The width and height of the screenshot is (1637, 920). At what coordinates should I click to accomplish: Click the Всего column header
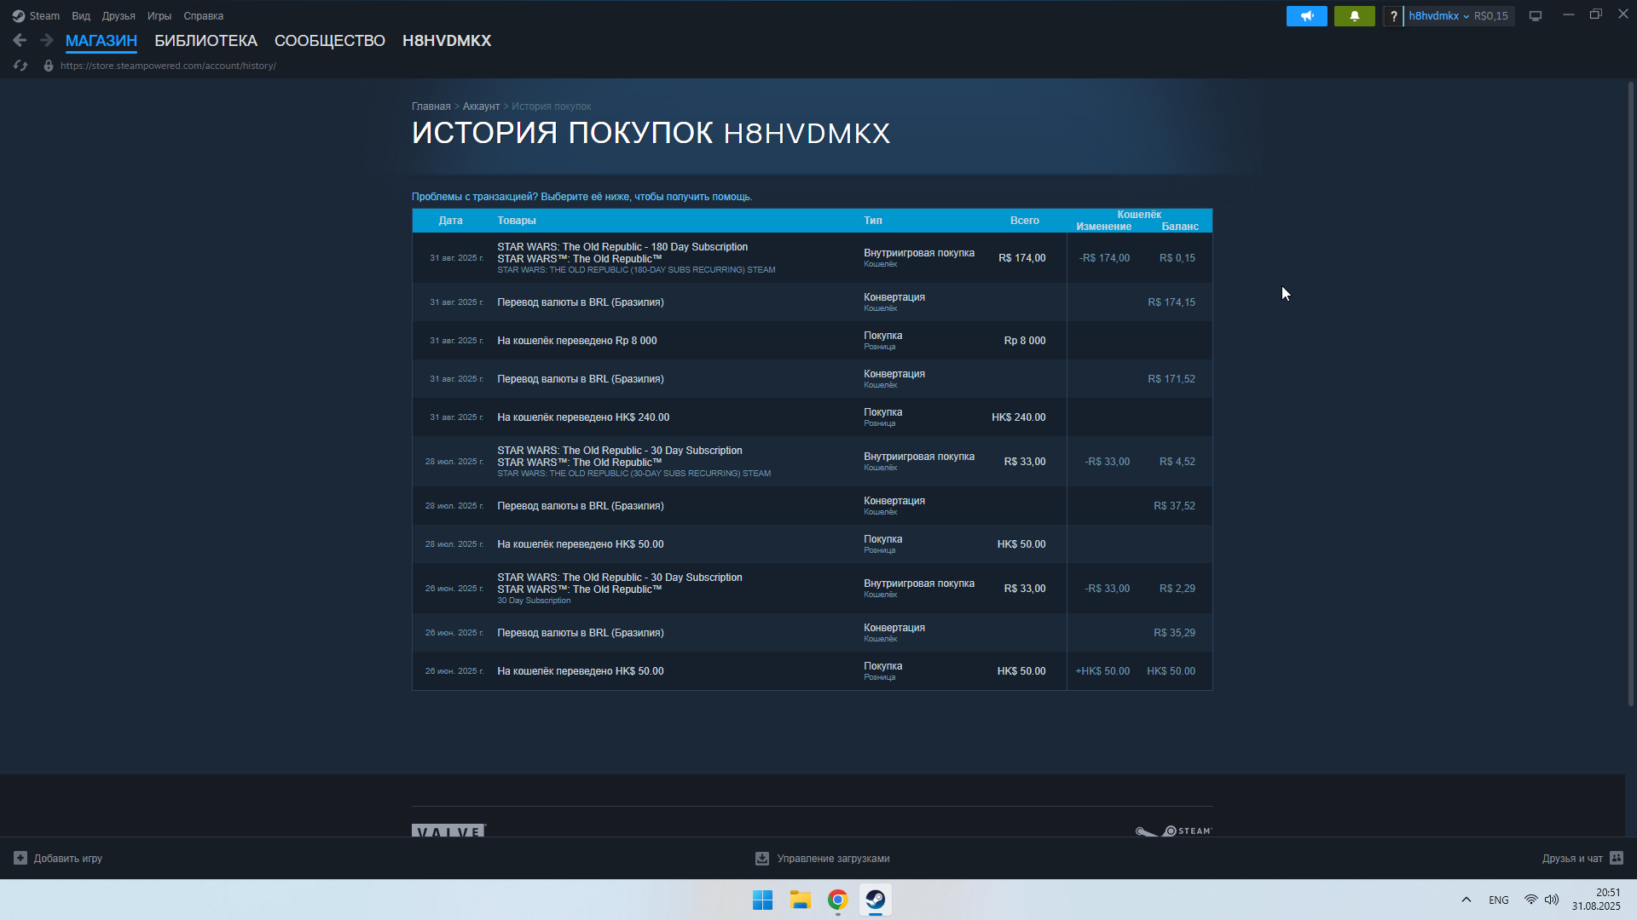coord(1025,221)
